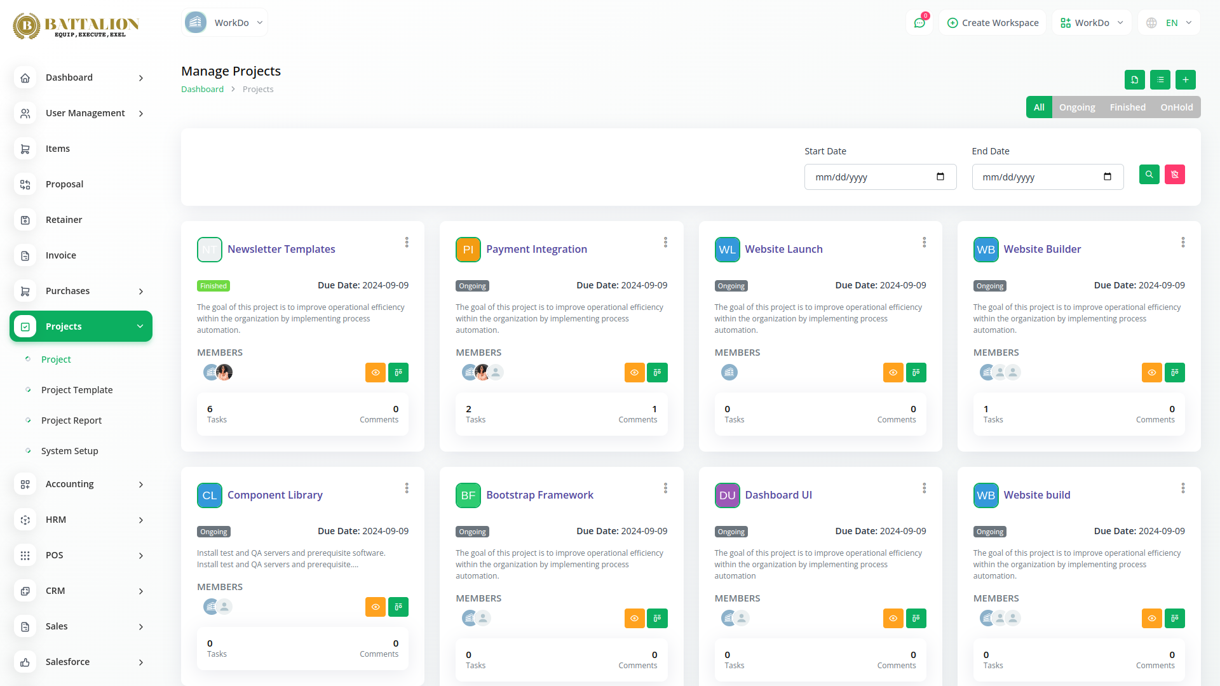This screenshot has height=686, width=1220.
Task: Click eye view icon on Newsletter Templates card
Action: click(x=376, y=373)
